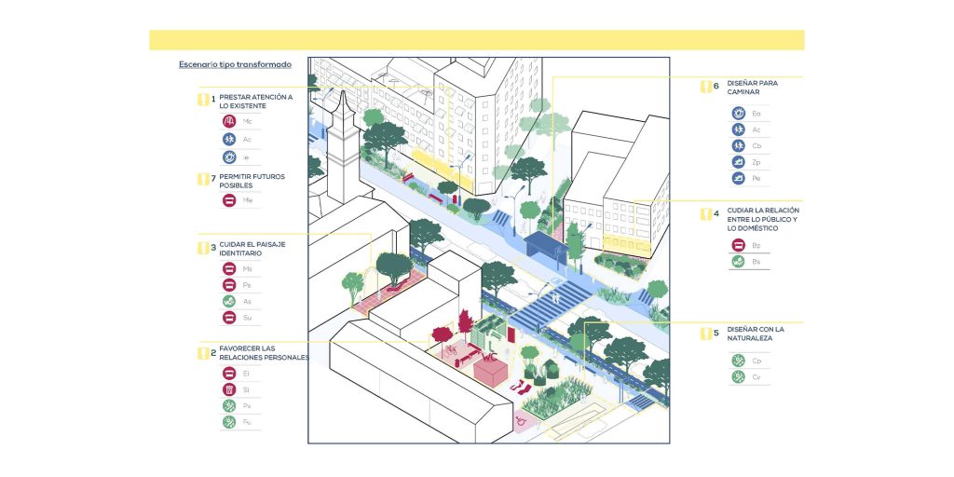This screenshot has width=954, height=477.
Task: Click the yellow marker beside number 3
Action: [201, 248]
